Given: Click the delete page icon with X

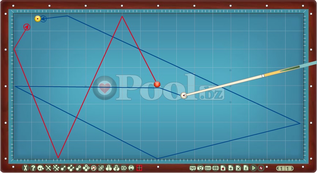Looking at the screenshot, I should coord(238,168).
